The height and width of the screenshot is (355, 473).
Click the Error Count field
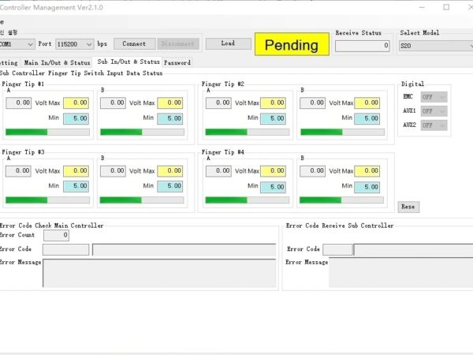pos(57,235)
